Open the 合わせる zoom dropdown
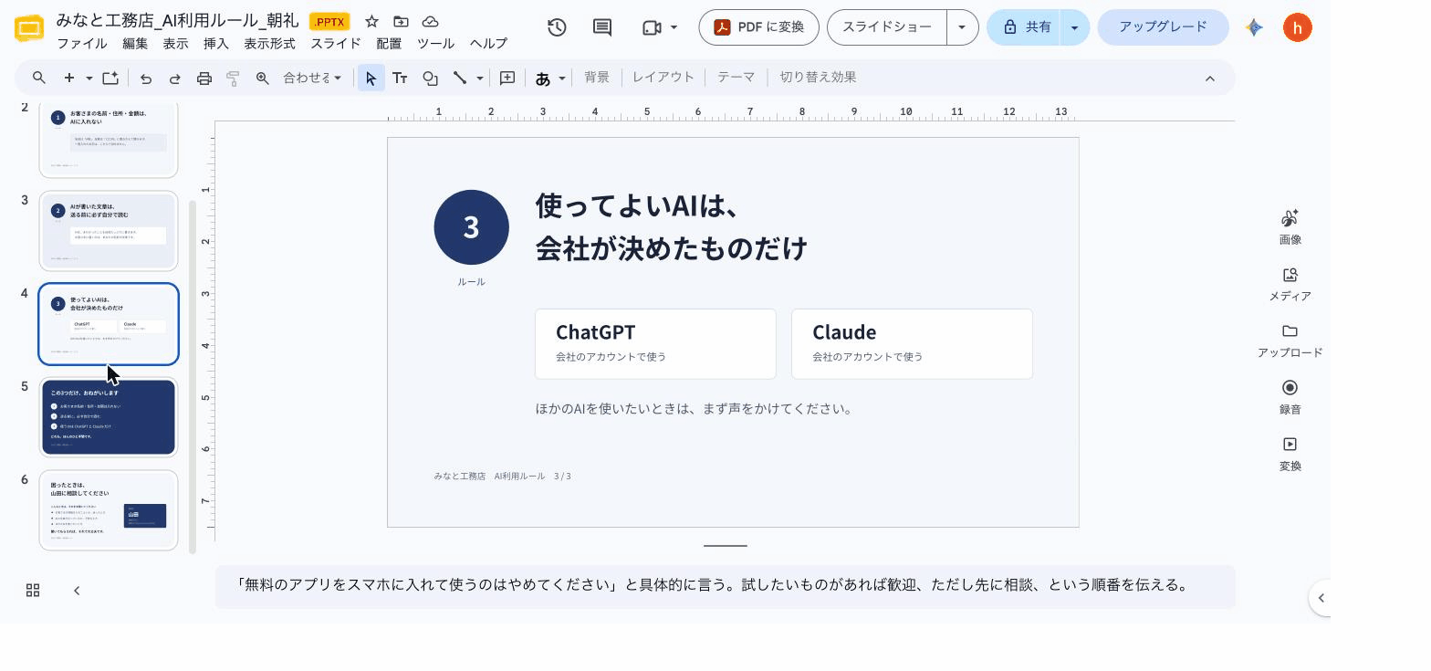The height and width of the screenshot is (671, 1431). click(x=312, y=78)
